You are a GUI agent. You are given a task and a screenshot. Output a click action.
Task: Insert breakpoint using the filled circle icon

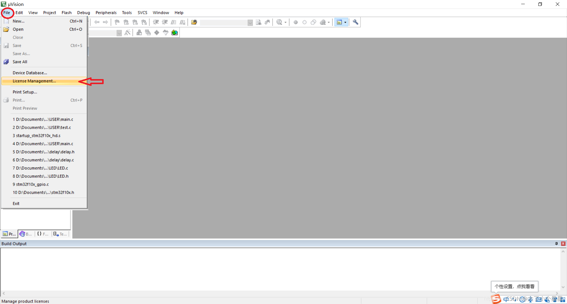296,22
